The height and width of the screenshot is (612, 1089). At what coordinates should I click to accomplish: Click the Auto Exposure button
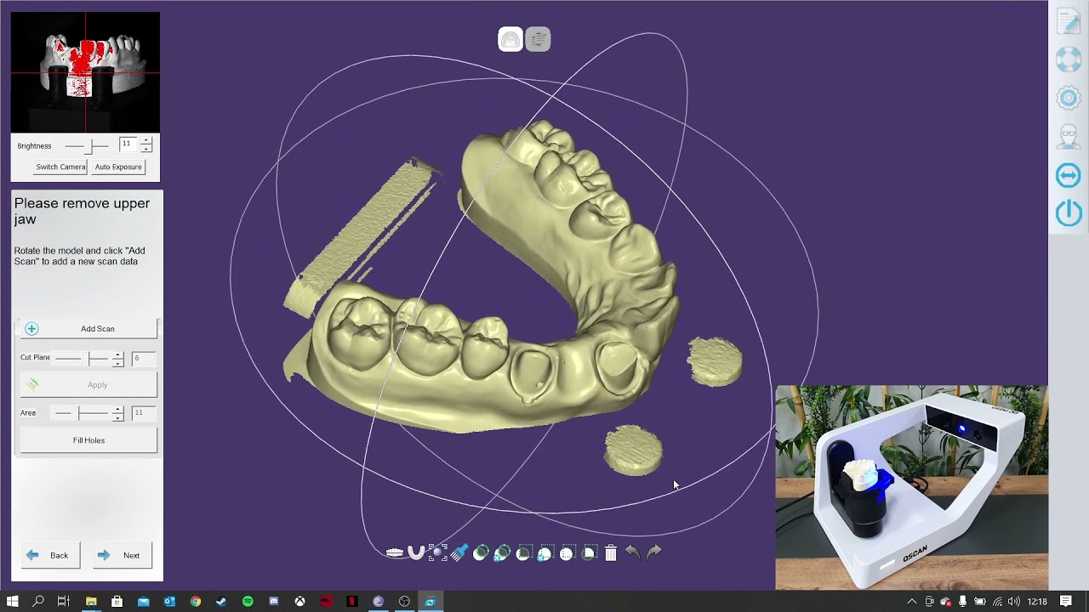click(x=118, y=167)
